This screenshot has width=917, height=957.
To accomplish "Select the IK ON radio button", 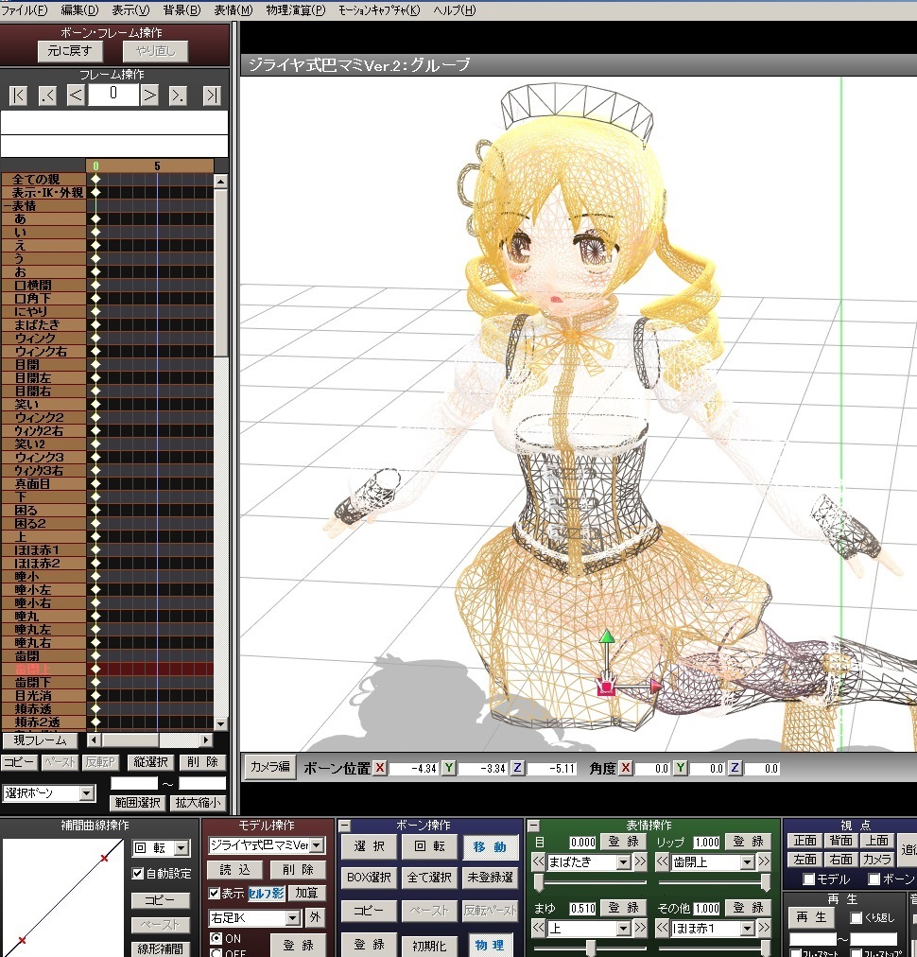I will 216,938.
